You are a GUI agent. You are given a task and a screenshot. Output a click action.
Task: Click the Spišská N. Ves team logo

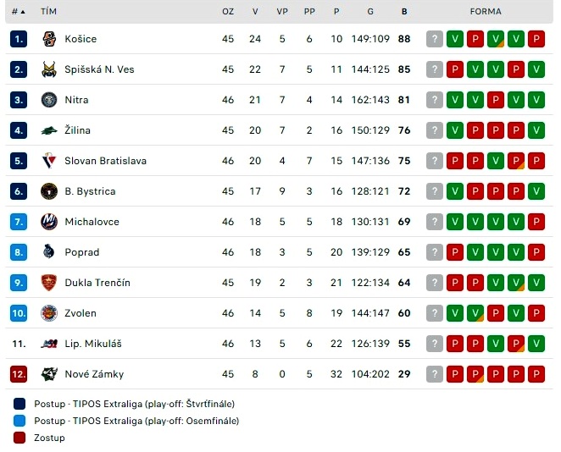(49, 69)
